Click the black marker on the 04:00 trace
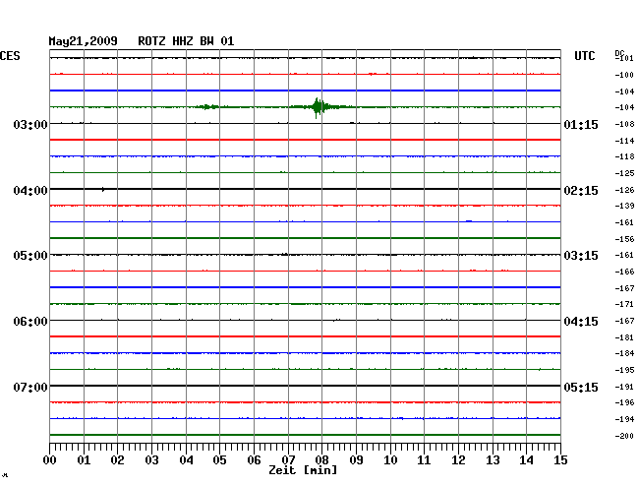The image size is (639, 486). (103, 189)
